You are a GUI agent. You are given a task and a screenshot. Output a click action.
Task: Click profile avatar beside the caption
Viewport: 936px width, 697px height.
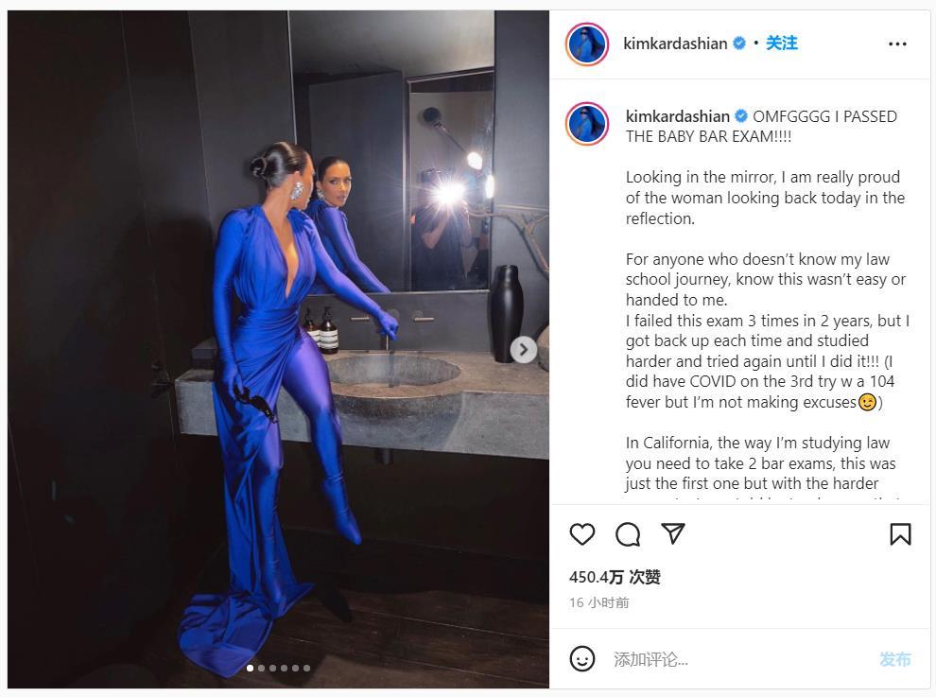[x=587, y=124]
